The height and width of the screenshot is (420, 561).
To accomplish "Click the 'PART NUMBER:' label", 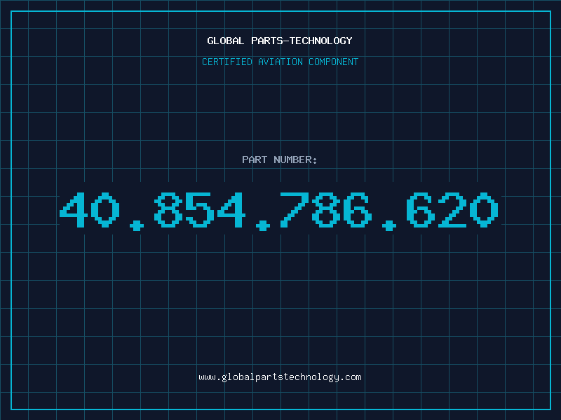I will tap(280, 160).
